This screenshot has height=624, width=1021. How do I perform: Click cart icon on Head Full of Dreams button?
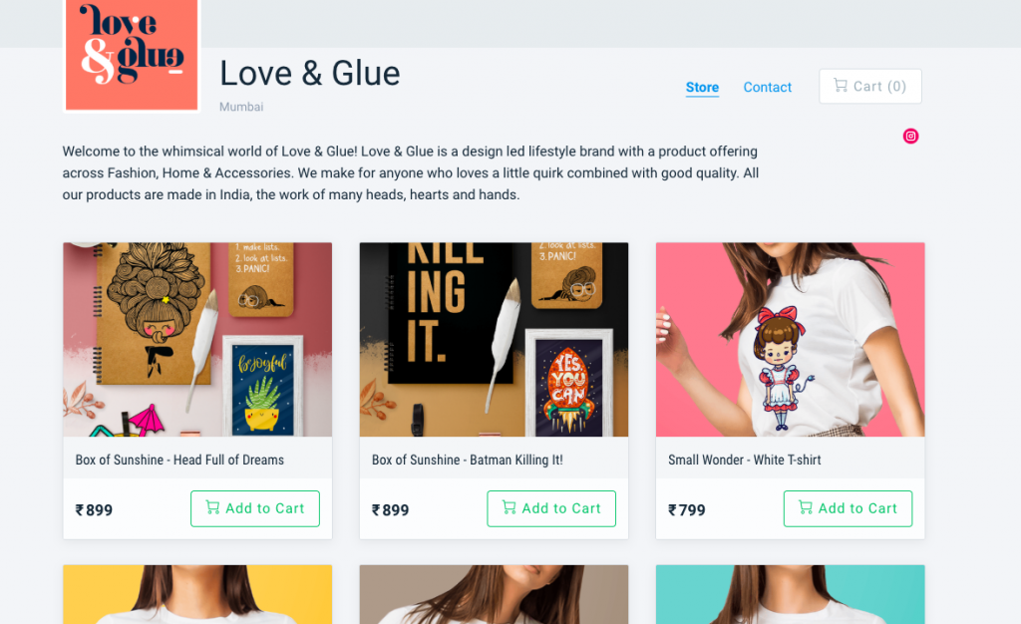[x=212, y=507]
